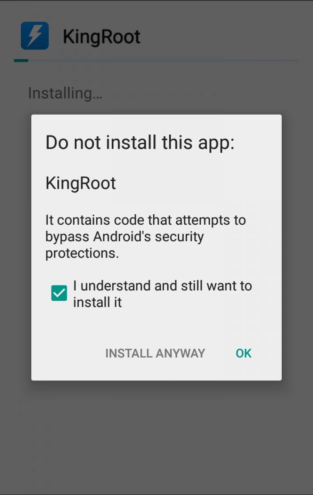Viewport: 313px width, 495px height.
Task: Untick the 'I understand' checkbox
Action: [x=59, y=293]
